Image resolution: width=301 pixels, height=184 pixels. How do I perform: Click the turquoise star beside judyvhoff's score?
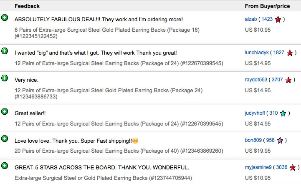tap(283, 113)
